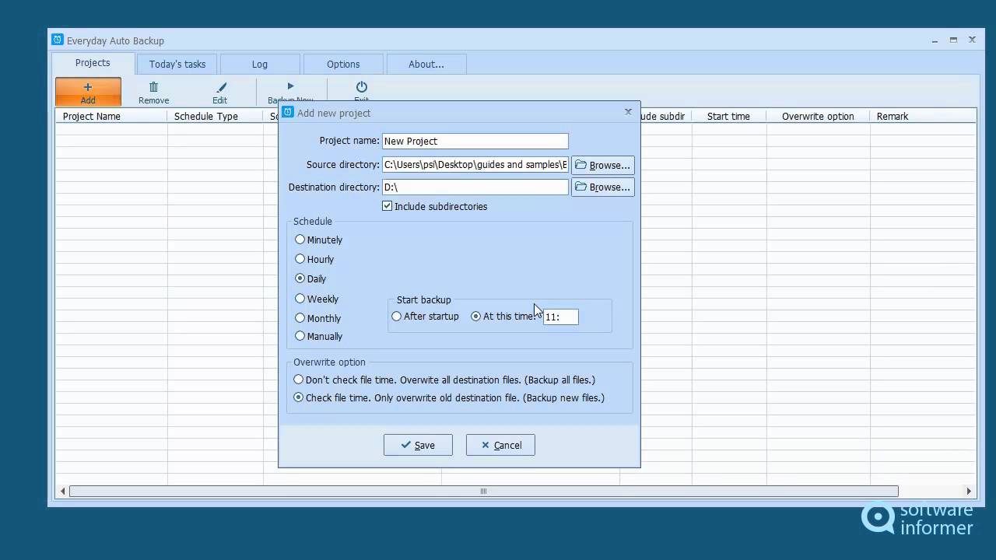
Task: Click the start time input field
Action: pyautogui.click(x=561, y=317)
